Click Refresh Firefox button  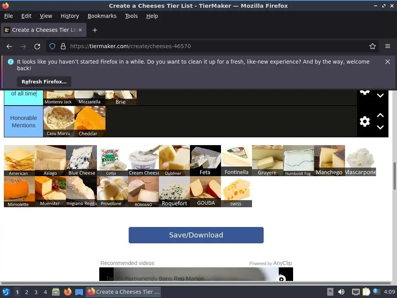44,81
